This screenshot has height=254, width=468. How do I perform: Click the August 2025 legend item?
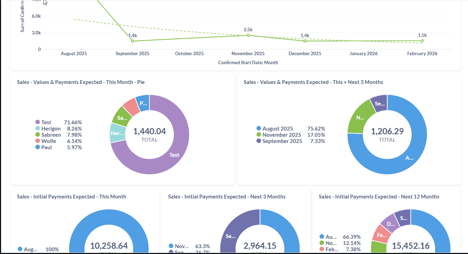[278, 128]
